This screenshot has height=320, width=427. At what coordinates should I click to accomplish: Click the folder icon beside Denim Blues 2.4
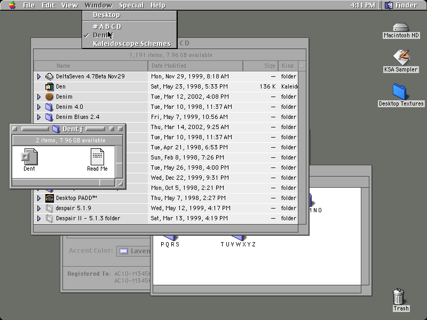click(x=49, y=117)
